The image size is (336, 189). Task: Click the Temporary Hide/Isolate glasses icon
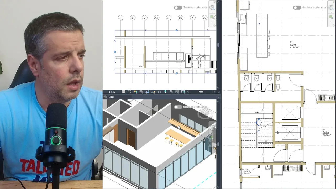[x=159, y=92]
